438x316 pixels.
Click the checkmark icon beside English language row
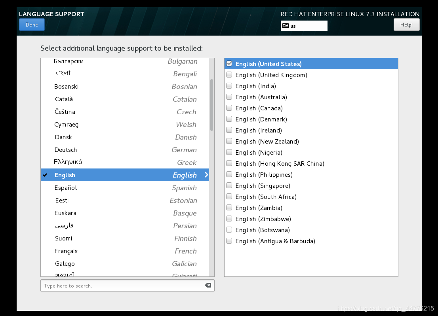pos(45,175)
